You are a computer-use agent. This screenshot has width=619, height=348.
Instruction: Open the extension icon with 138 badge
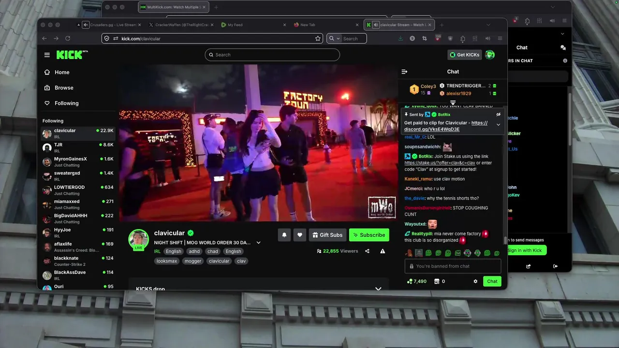438,38
